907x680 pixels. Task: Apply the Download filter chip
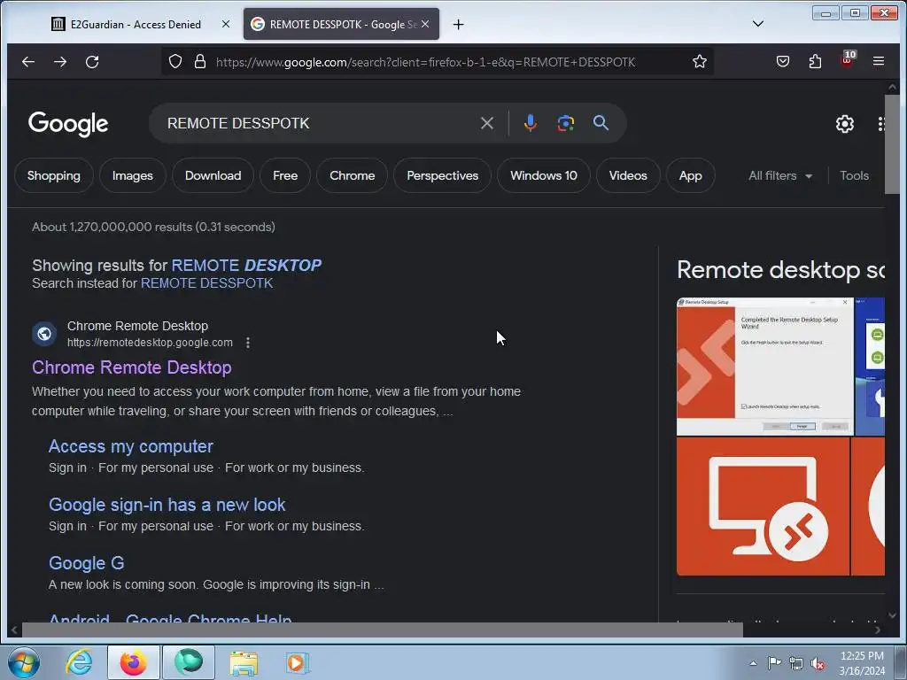tap(213, 175)
